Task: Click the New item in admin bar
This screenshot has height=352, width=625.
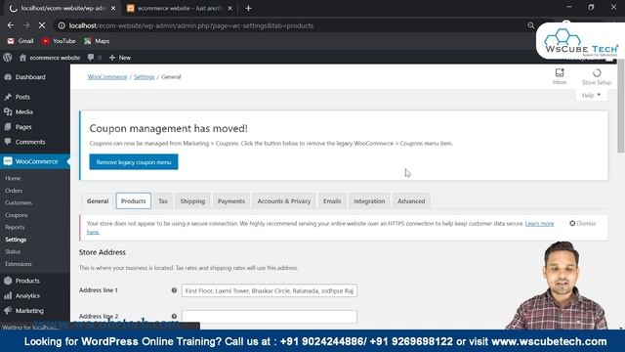Action: (x=120, y=58)
